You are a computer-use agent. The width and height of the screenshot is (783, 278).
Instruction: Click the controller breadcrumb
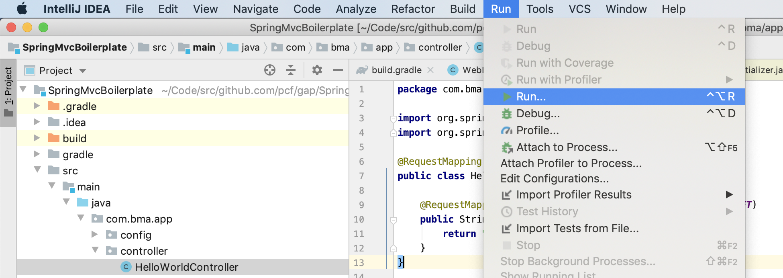click(433, 47)
